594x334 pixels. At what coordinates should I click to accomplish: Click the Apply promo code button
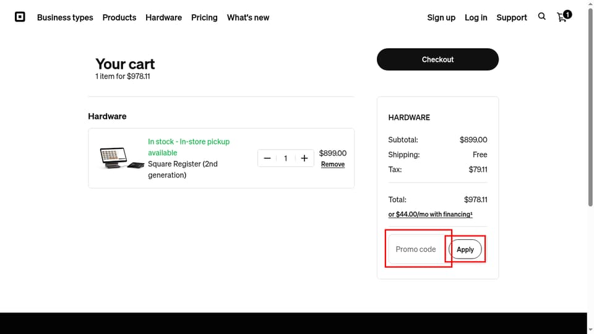465,249
